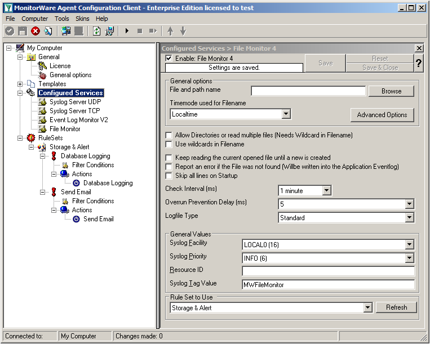Open the Logfile Type dropdown
This screenshot has width=430, height=344.
(x=409, y=218)
